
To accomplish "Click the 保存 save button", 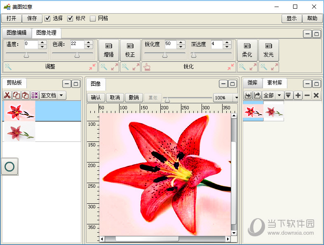I will pyautogui.click(x=32, y=18).
